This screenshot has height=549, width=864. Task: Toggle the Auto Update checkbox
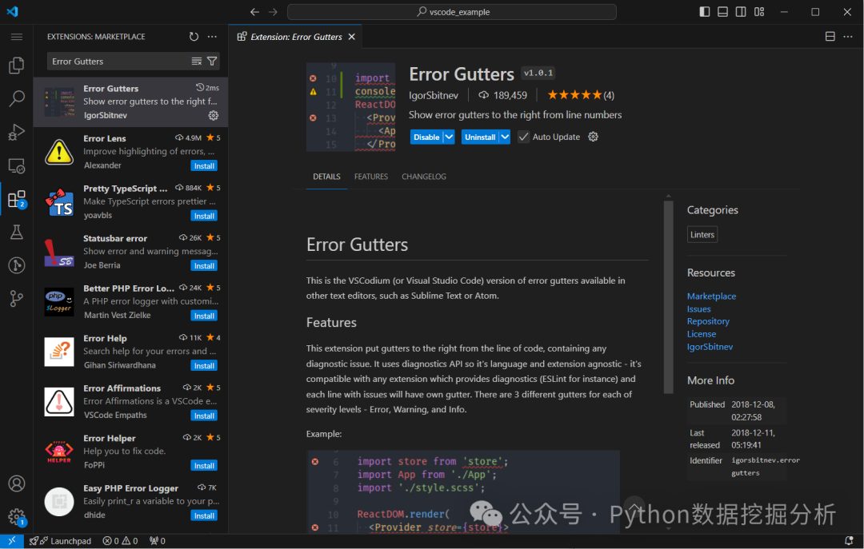coord(523,137)
